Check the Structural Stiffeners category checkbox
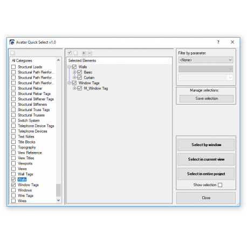The width and height of the screenshot is (247, 247). coord(13,105)
